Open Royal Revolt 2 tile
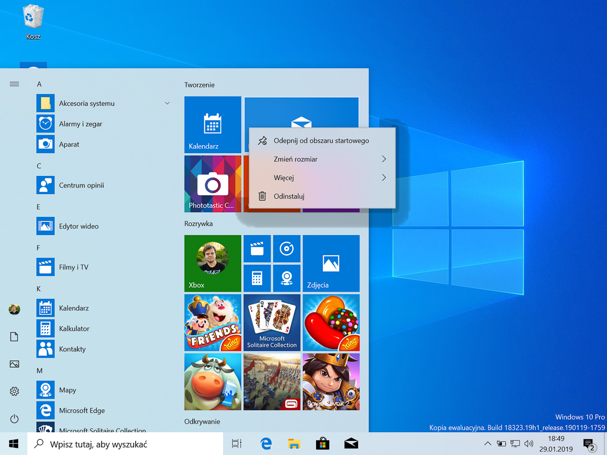Screen dimensions: 607x455 click(331, 382)
